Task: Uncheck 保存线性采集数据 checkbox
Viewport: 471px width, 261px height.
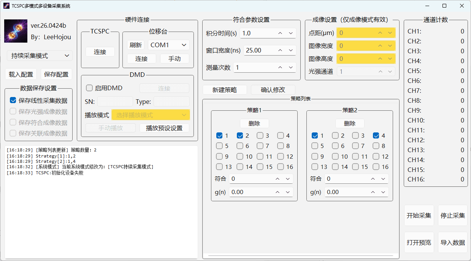Action: pyautogui.click(x=13, y=100)
